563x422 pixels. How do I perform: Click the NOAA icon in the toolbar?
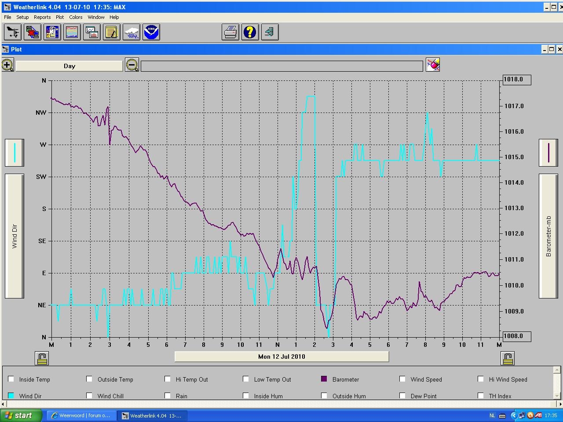pos(151,32)
